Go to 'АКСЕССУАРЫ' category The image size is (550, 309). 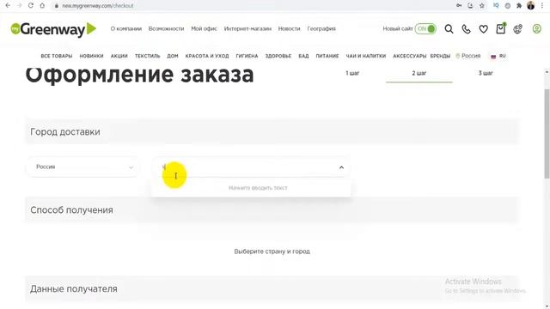[410, 56]
